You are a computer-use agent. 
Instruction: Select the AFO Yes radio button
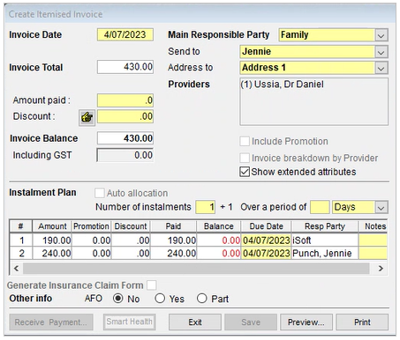160,299
